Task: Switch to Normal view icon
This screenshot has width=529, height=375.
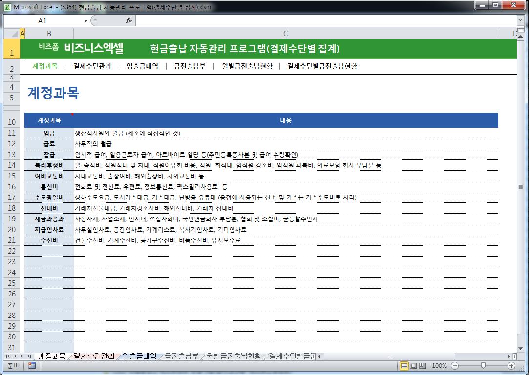Action: 404,366
